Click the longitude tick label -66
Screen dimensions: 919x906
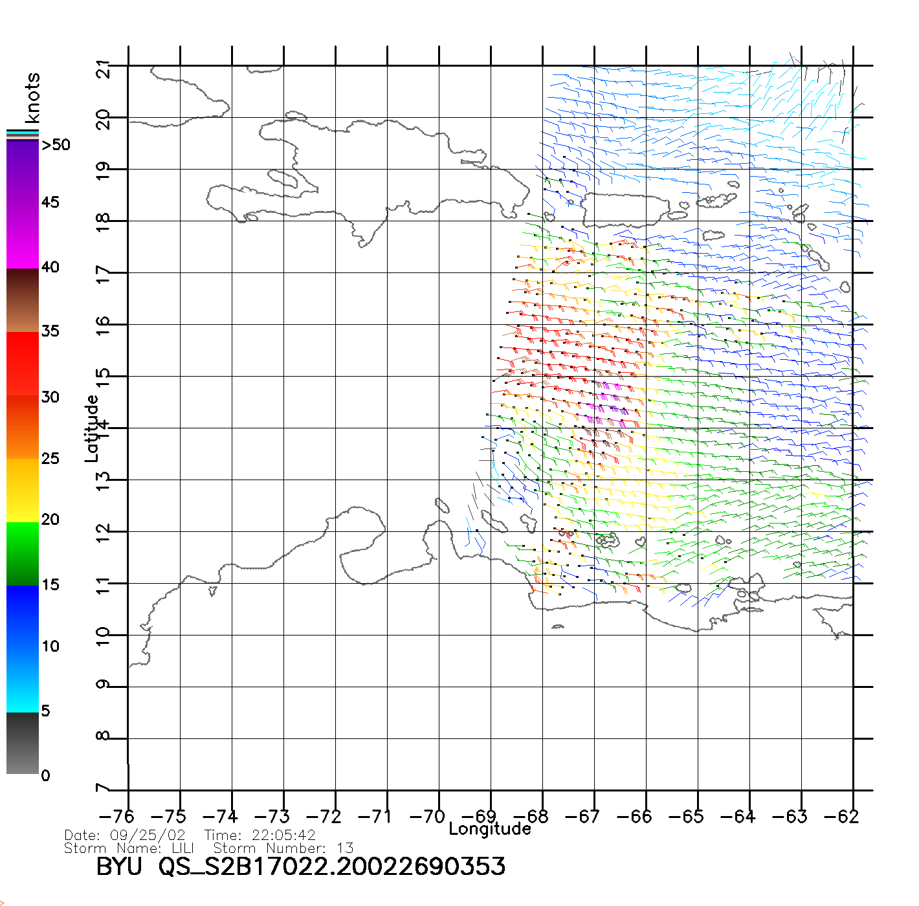(x=634, y=817)
